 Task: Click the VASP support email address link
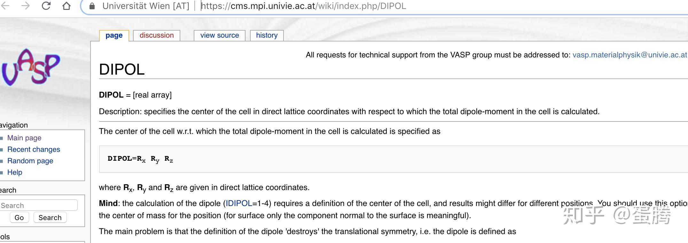click(x=629, y=55)
